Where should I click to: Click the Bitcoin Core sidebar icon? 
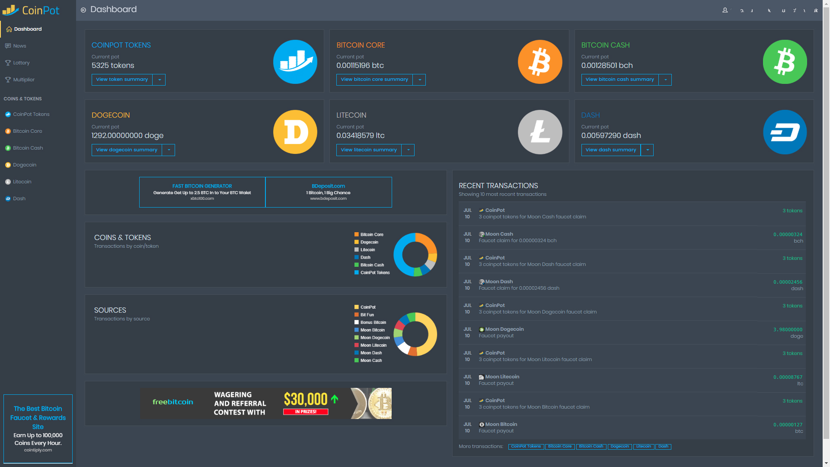click(7, 131)
